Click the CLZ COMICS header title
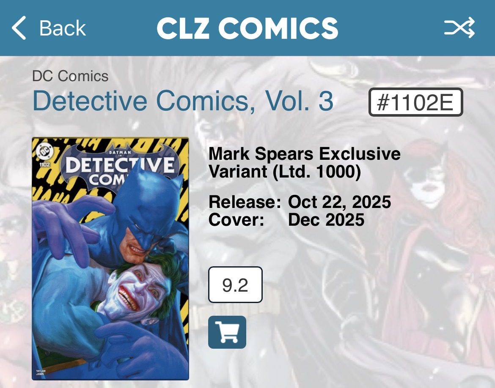Image resolution: width=495 pixels, height=388 pixels. [x=247, y=28]
